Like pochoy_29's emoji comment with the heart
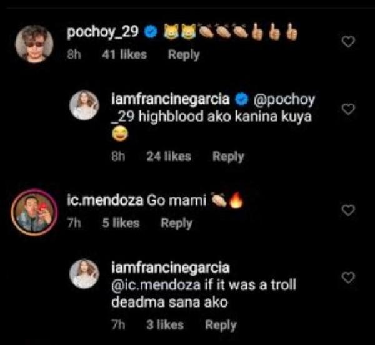The image size is (375, 345). (349, 41)
